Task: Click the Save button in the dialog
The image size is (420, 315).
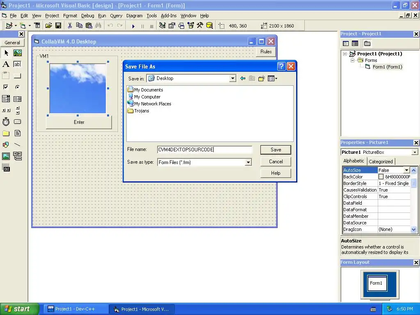Action: [x=276, y=150]
